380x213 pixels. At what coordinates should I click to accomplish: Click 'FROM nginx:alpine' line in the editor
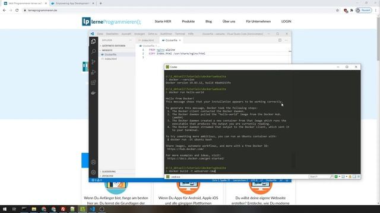162,50
